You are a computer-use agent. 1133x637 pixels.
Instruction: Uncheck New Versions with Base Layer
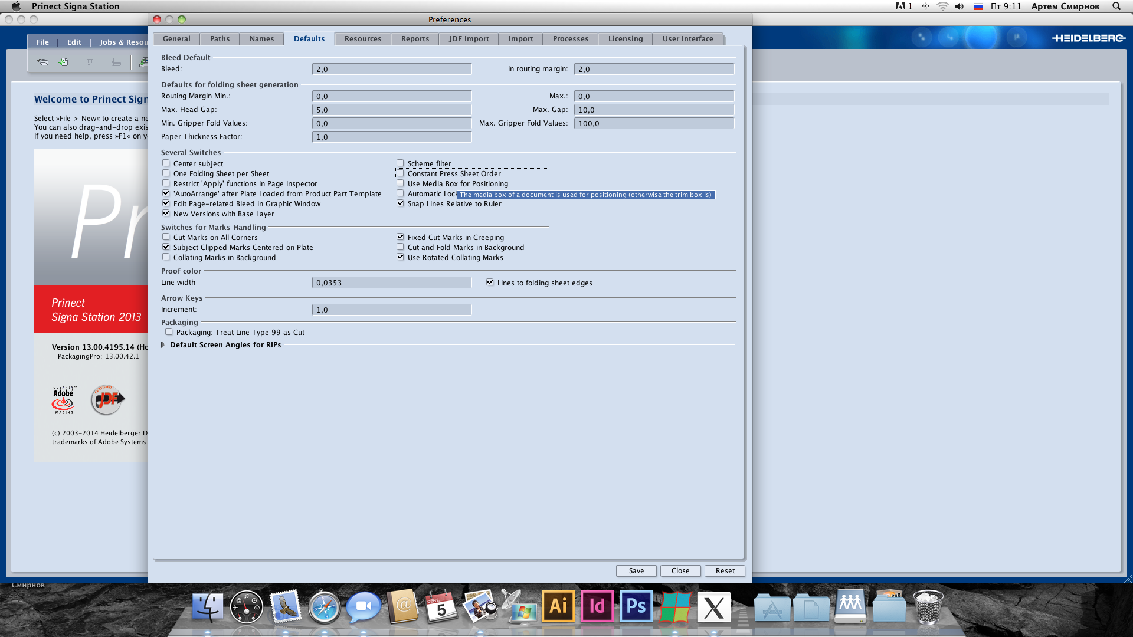coord(166,214)
